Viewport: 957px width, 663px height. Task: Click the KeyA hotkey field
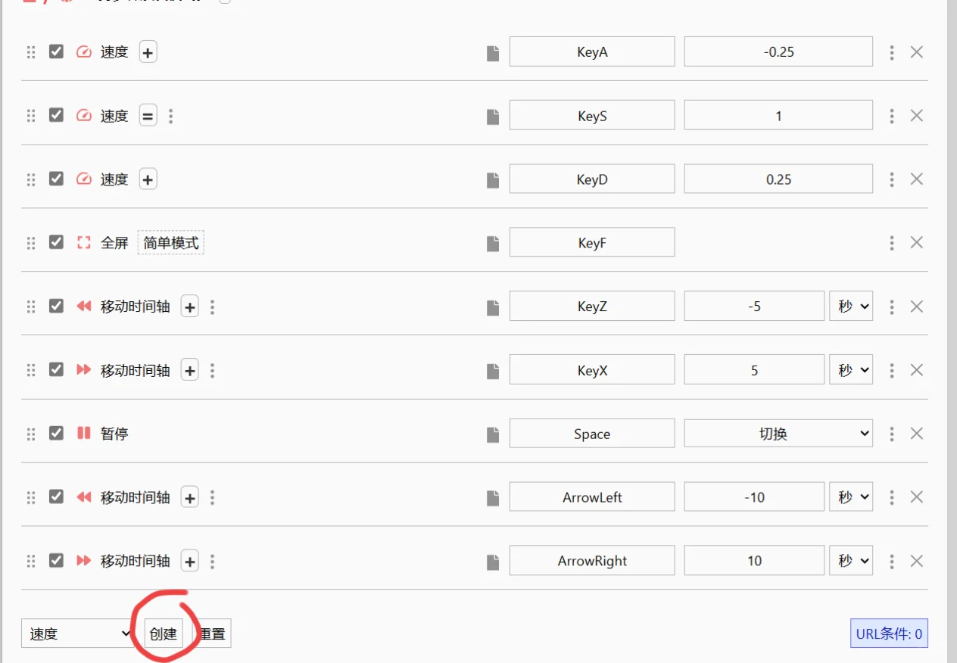pyautogui.click(x=592, y=52)
